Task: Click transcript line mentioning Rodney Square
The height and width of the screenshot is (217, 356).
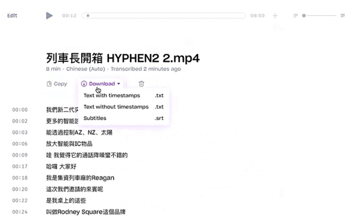Action: click(89, 212)
